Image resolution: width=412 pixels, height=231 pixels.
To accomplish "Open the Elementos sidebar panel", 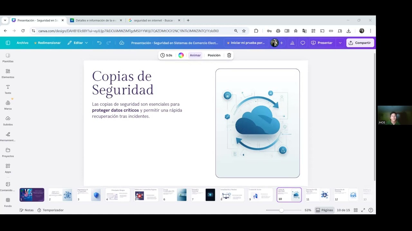I will pyautogui.click(x=8, y=73).
